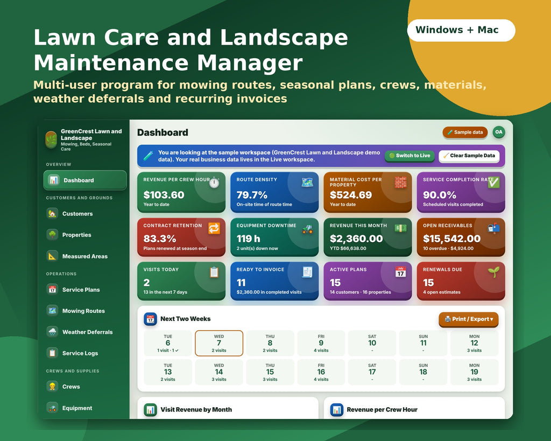Click the test tube icon in the banner
The image size is (551, 441).
point(148,156)
